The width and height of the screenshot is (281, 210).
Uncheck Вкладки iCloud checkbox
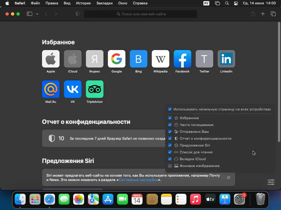[170, 159]
